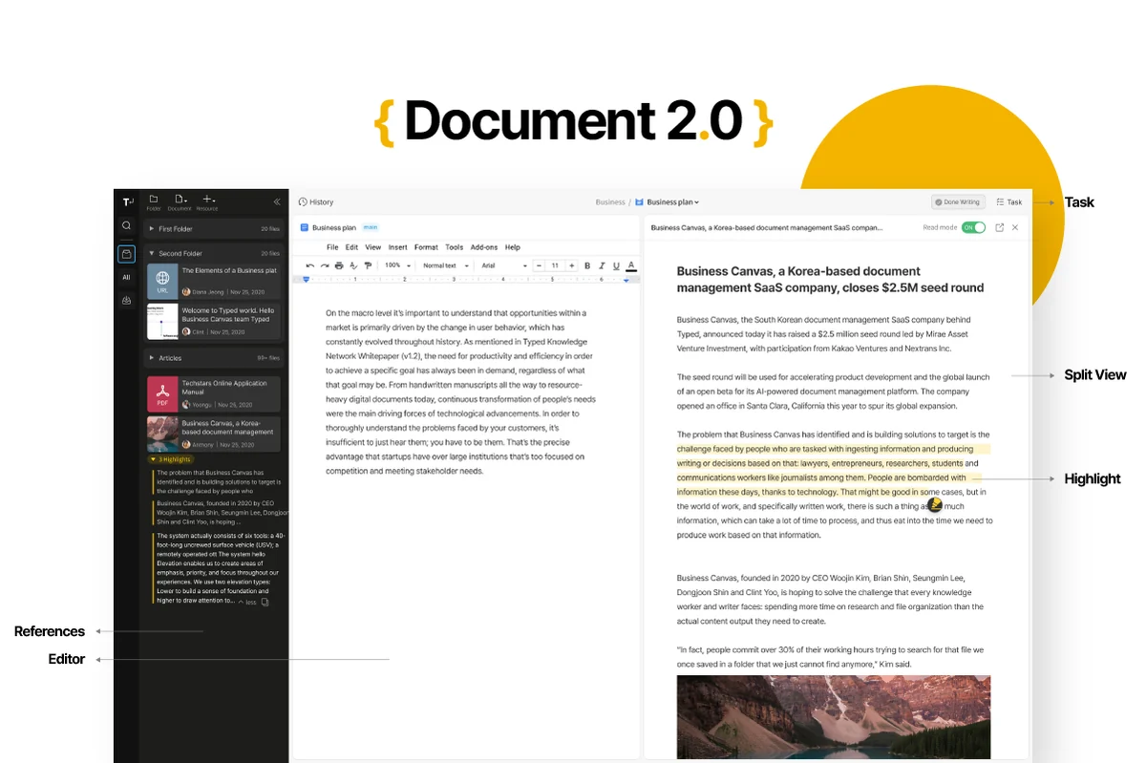
Task: Click the History clock icon
Action: (303, 201)
